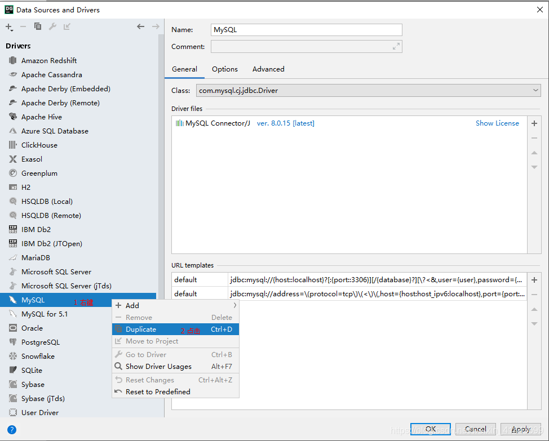Click the MariaDB driver icon
Image resolution: width=549 pixels, height=441 pixels.
tap(13, 258)
